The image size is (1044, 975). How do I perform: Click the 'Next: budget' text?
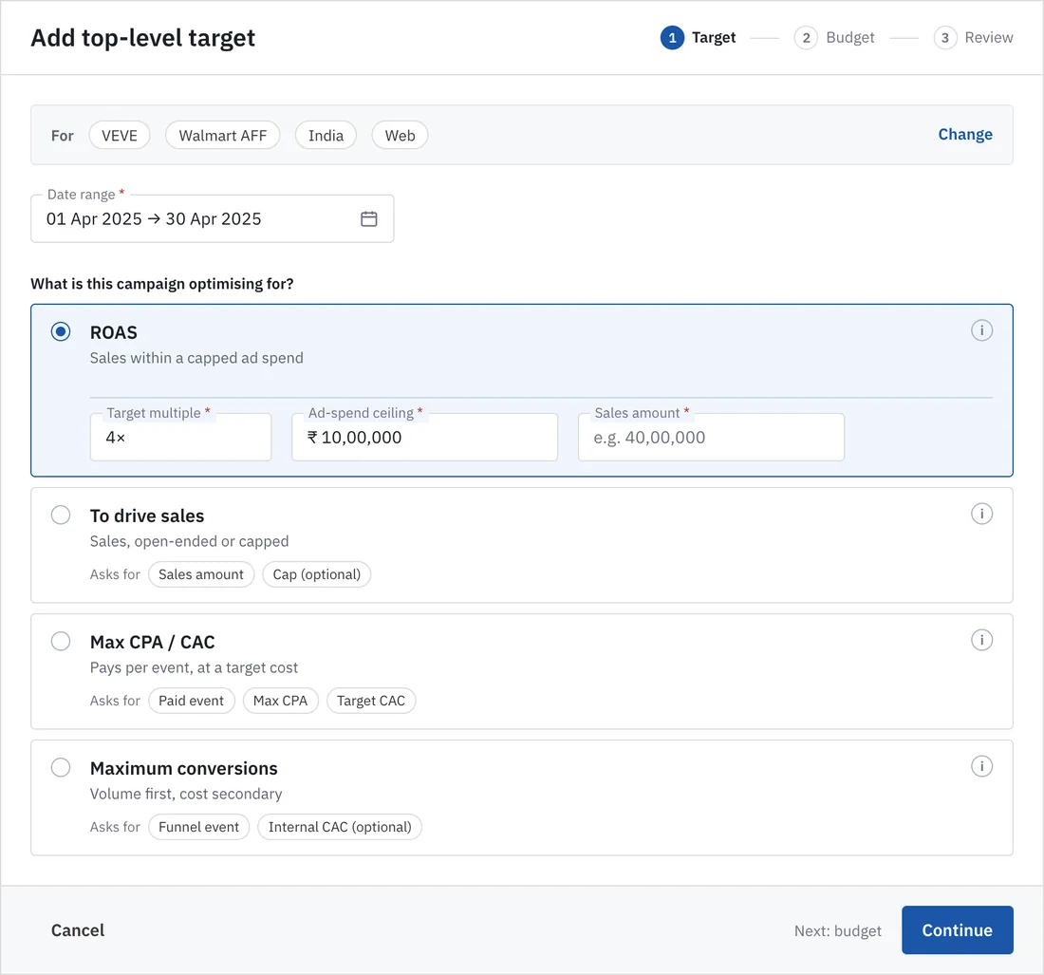[838, 930]
